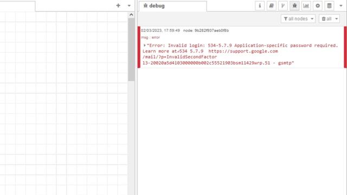Open the clear options dropdown arrow
This screenshot has width=347, height=195.
(x=336, y=19)
